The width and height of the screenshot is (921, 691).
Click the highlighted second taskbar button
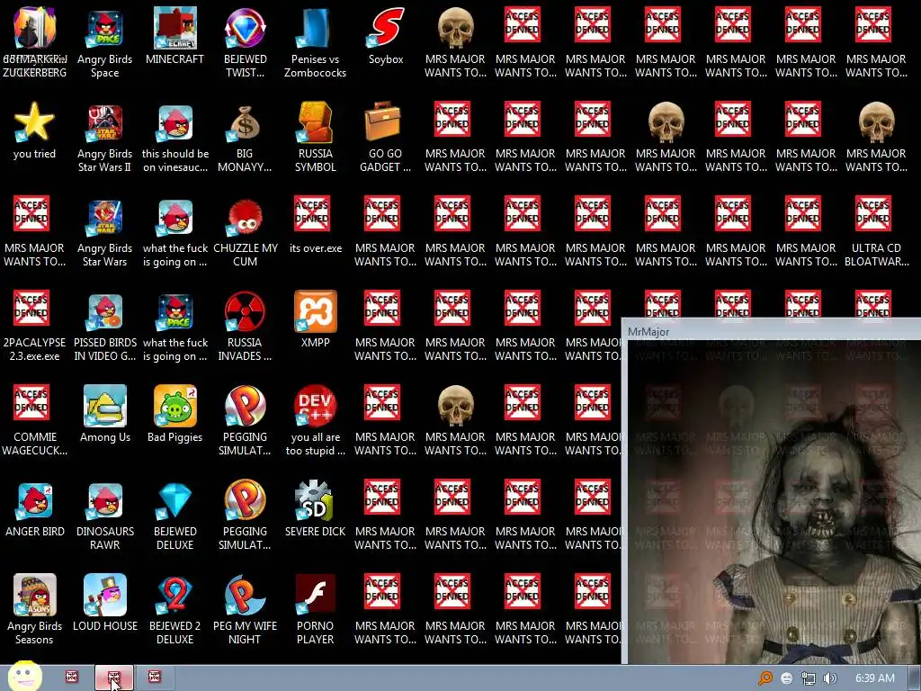pos(114,678)
